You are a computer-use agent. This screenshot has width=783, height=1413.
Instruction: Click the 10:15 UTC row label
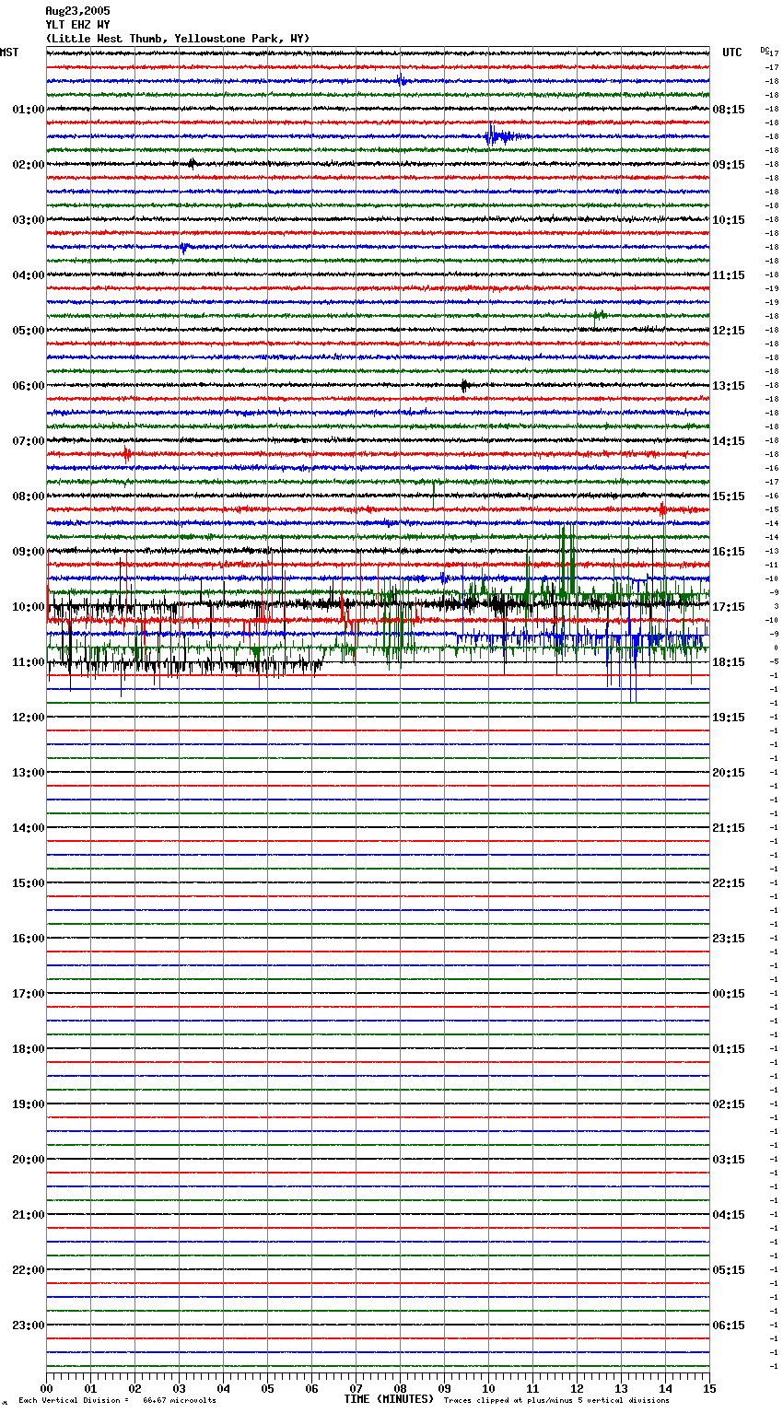pyautogui.click(x=729, y=220)
